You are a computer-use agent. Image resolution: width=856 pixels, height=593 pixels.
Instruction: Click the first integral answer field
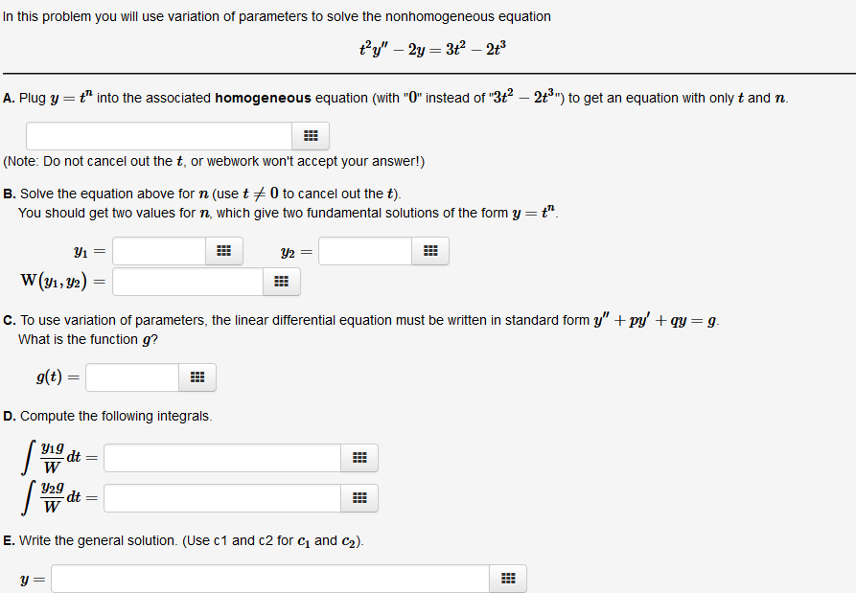point(220,457)
